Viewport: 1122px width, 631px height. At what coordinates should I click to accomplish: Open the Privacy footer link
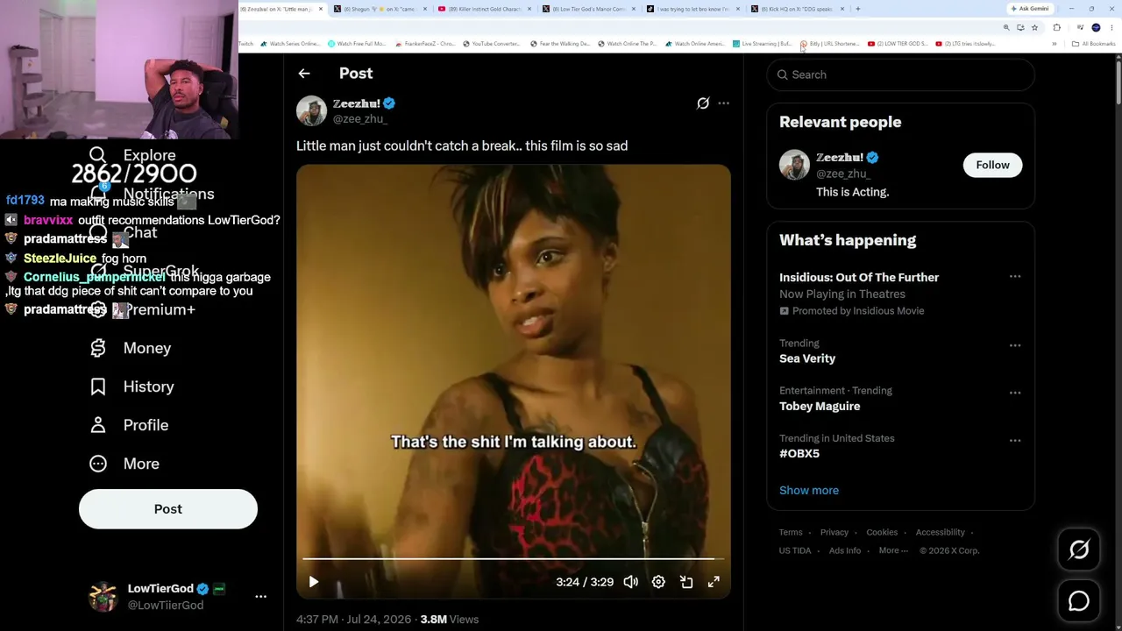click(834, 532)
